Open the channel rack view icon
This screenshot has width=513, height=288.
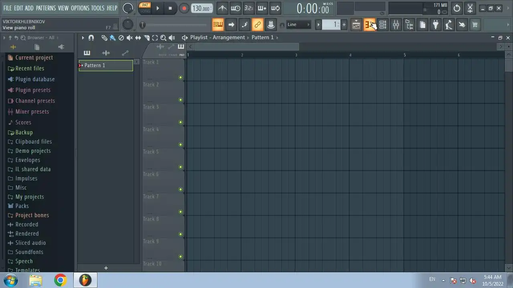(383, 25)
